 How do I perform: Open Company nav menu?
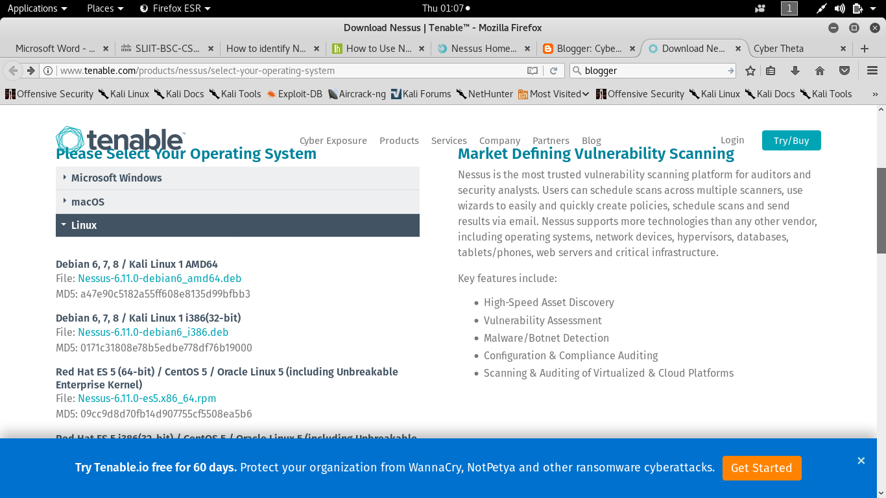coord(499,141)
